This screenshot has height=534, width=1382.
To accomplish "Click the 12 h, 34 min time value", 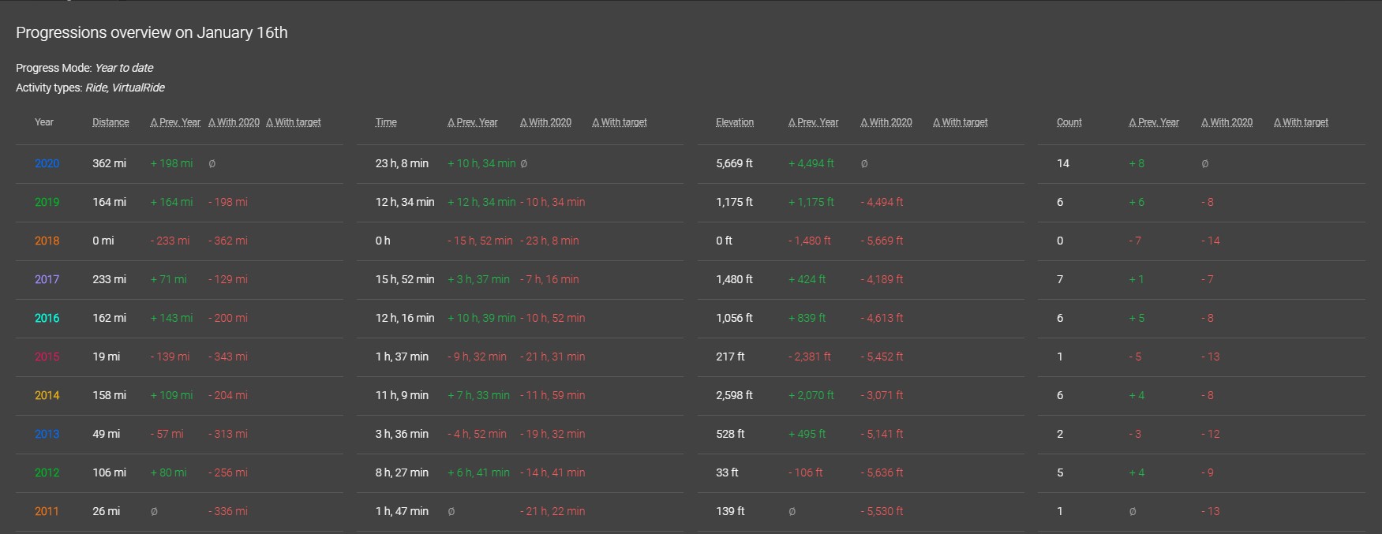I will pos(405,202).
